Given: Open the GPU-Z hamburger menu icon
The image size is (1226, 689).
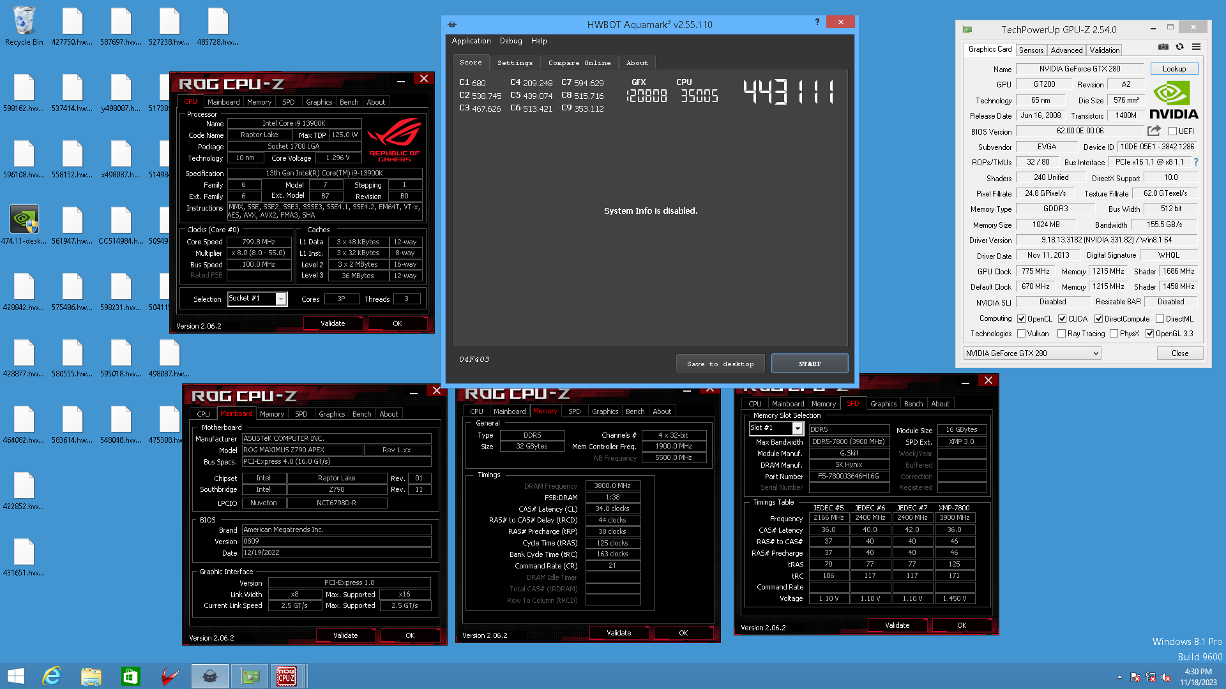Looking at the screenshot, I should pyautogui.click(x=1196, y=47).
